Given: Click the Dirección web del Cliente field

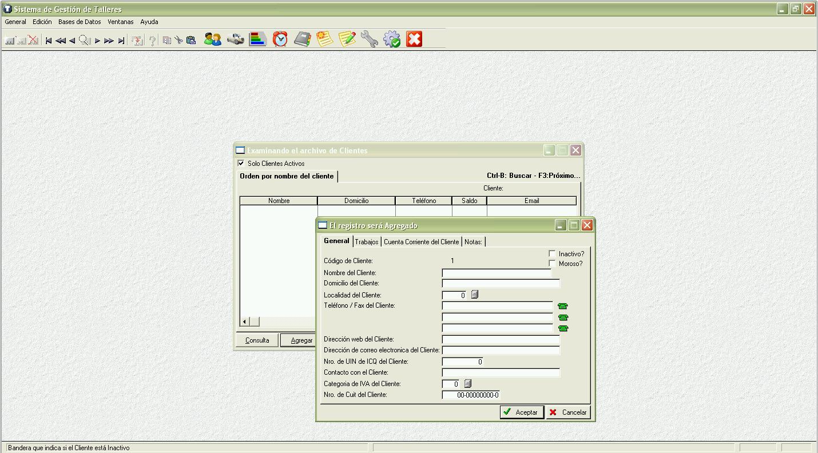Looking at the screenshot, I should tap(501, 339).
